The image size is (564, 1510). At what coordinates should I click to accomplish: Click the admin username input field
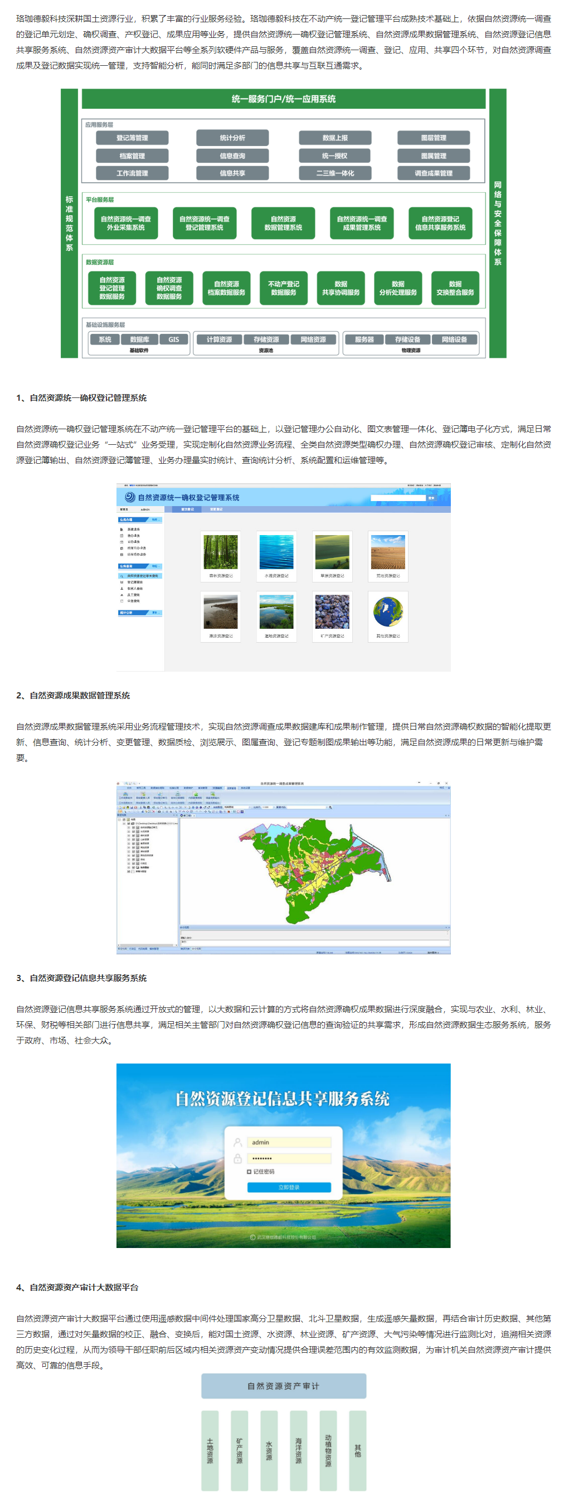tap(290, 1143)
